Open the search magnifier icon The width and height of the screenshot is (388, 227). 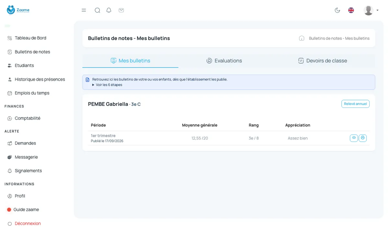coord(97,10)
